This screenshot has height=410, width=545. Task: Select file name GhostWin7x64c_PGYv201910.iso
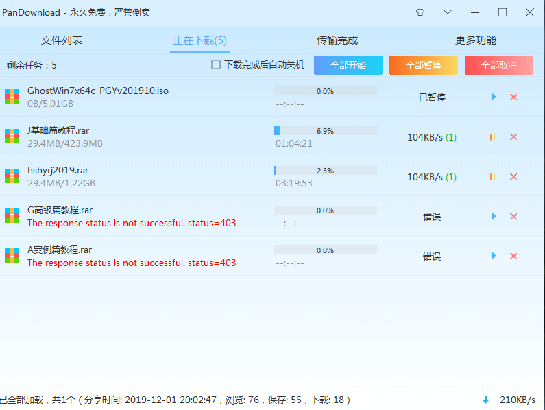point(98,91)
